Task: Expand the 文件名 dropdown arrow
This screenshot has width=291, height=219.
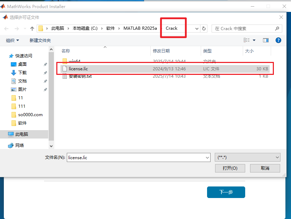Action: (x=207, y=157)
